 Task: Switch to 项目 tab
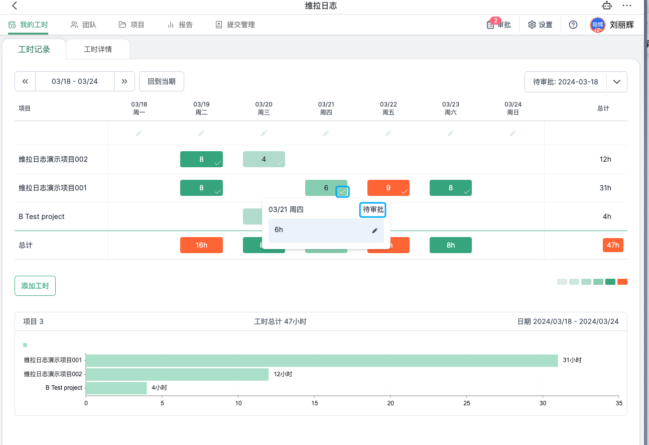[132, 25]
